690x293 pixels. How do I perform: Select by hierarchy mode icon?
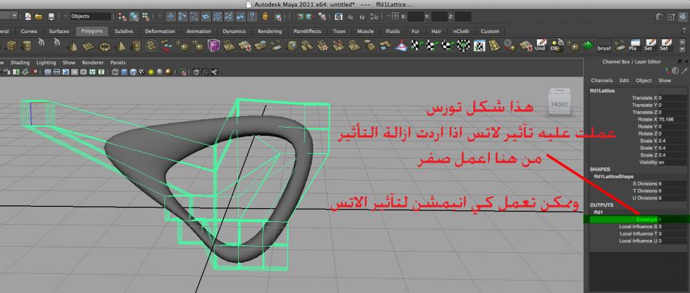122,17
